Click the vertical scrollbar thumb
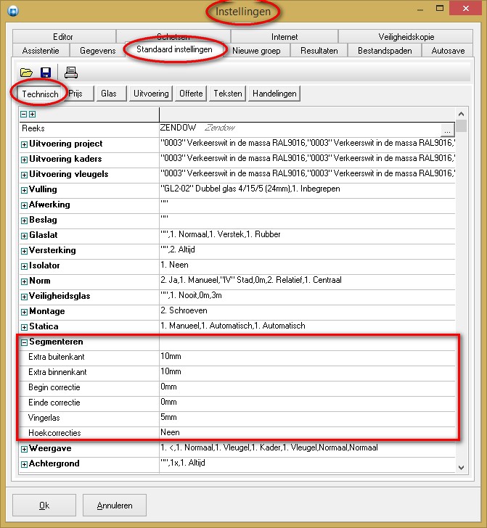The height and width of the screenshot is (528, 487). (x=462, y=125)
